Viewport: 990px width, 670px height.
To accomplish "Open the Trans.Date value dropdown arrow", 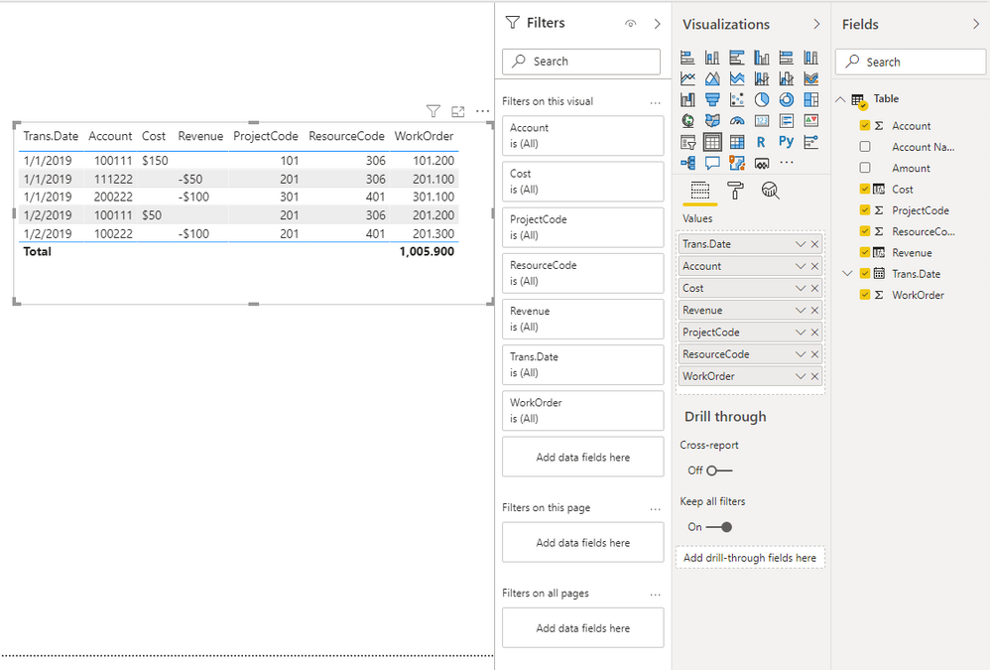I will coord(800,244).
